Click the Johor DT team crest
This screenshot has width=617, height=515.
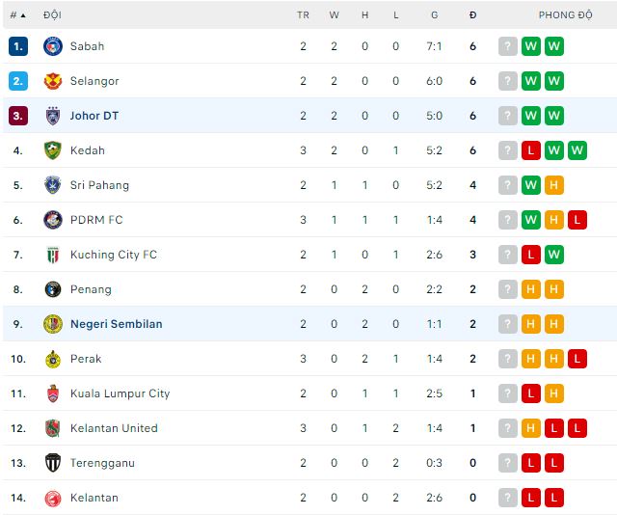(x=53, y=116)
